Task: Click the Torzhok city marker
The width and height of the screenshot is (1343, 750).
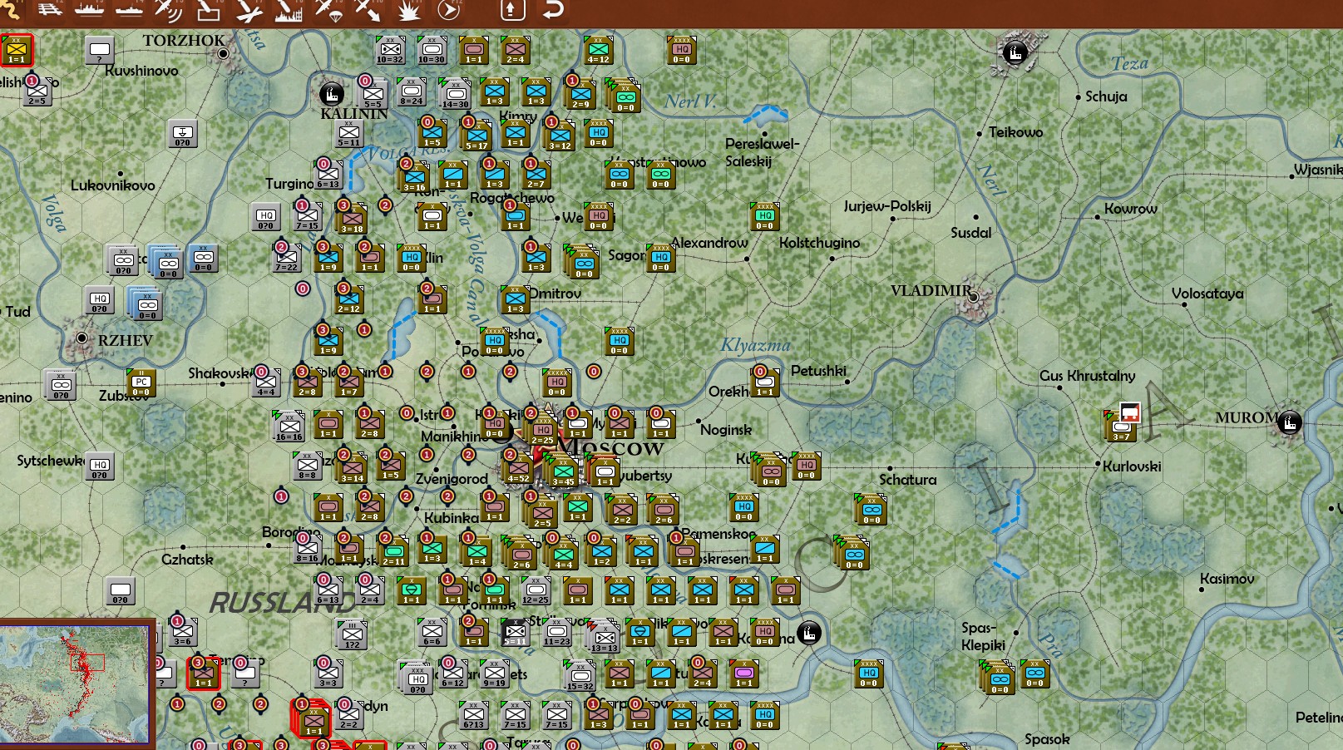Action: [x=223, y=53]
